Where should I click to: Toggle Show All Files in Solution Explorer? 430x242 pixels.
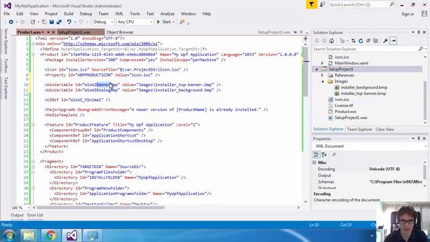point(376,40)
